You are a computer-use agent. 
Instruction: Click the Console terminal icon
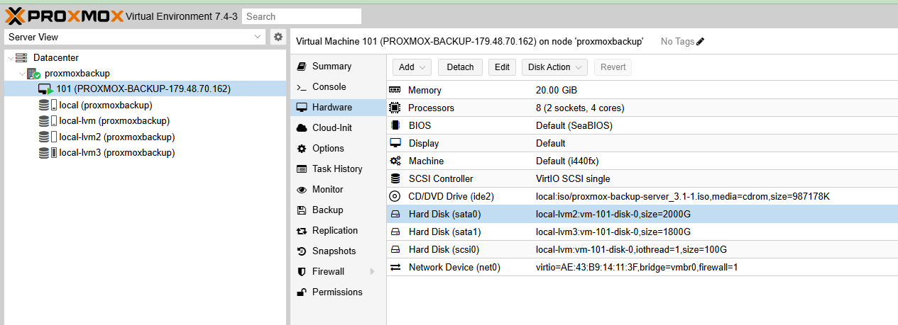click(301, 87)
